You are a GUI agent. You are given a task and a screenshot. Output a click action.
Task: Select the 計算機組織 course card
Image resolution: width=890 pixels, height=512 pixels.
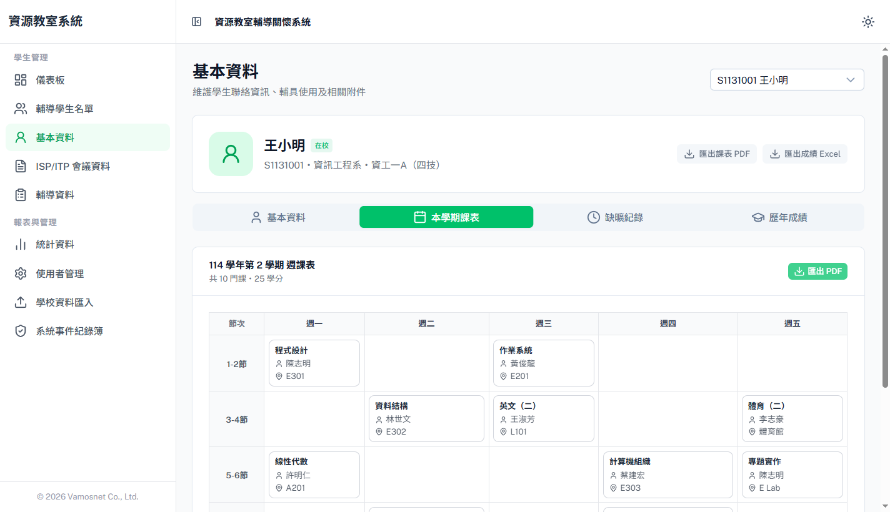[x=668, y=475]
